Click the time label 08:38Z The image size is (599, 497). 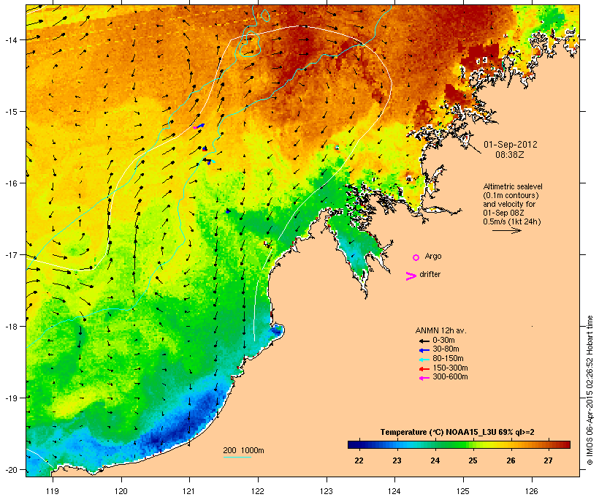[510, 155]
